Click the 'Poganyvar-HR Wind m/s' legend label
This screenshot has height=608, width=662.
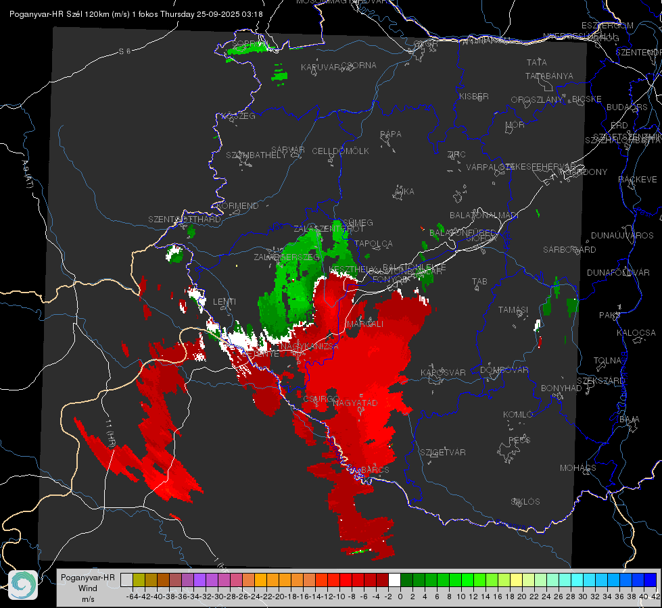point(87,588)
